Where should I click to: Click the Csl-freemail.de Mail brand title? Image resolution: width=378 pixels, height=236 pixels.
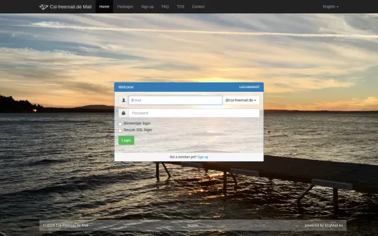point(71,7)
